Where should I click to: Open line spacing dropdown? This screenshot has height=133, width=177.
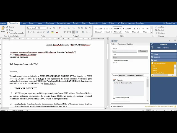coord(77,32)
